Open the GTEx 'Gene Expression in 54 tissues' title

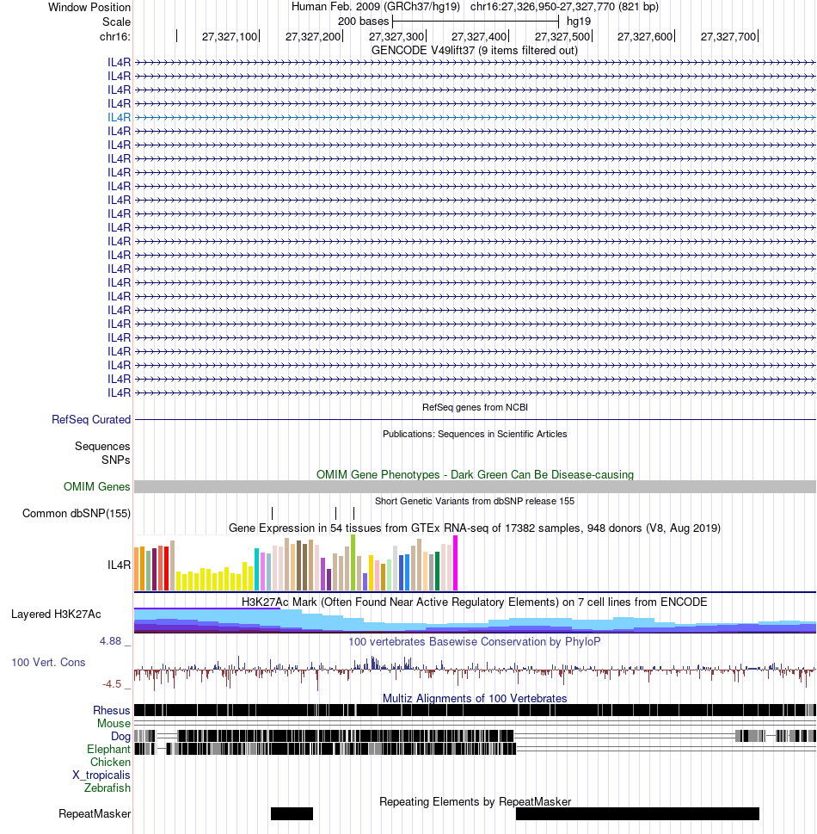pos(475,528)
